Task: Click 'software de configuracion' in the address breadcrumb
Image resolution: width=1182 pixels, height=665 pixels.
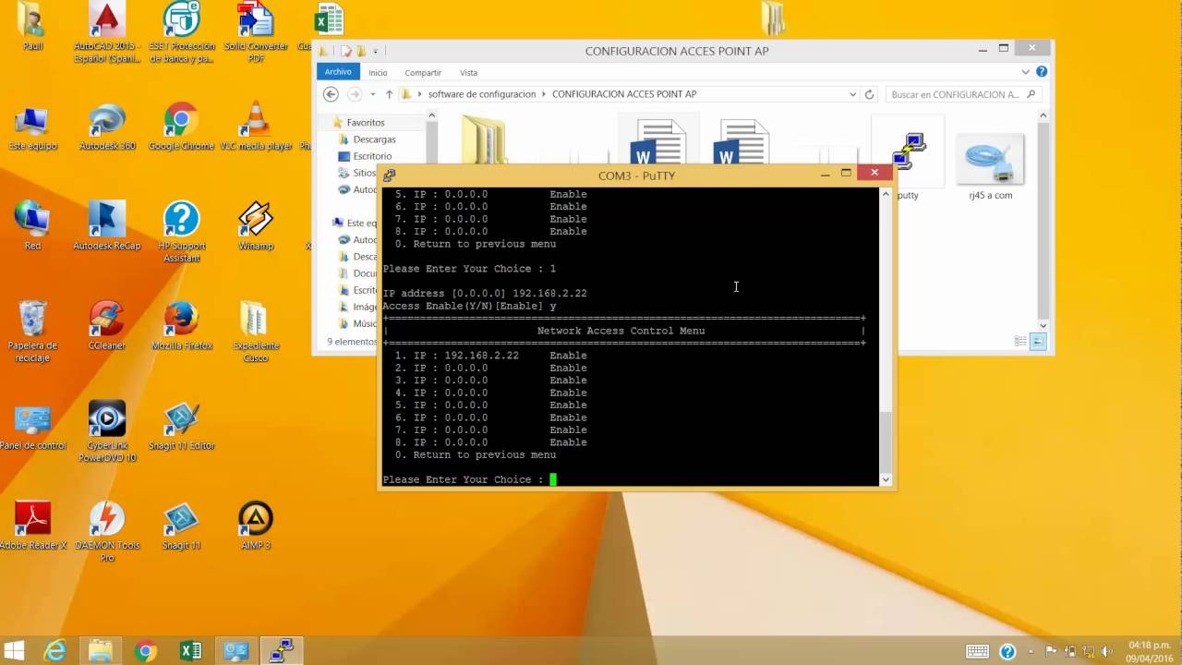Action: (x=481, y=94)
